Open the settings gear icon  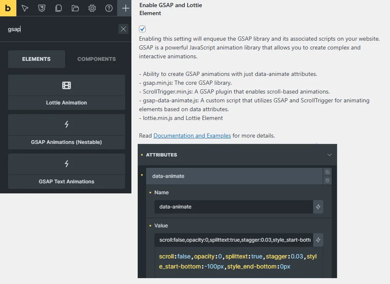[x=92, y=8]
